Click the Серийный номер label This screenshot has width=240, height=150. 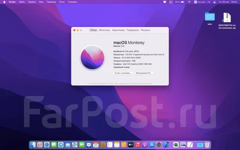(x=121, y=67)
